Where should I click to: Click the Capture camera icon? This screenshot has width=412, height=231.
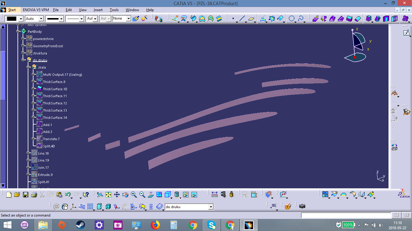coord(302,206)
